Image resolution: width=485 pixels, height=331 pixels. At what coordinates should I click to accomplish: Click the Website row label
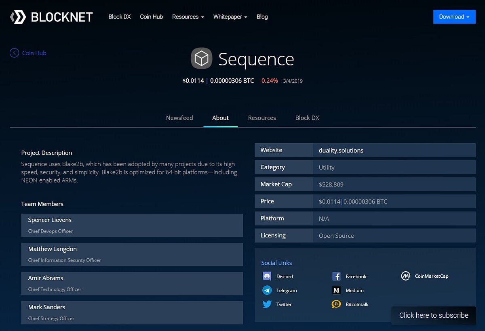click(271, 150)
